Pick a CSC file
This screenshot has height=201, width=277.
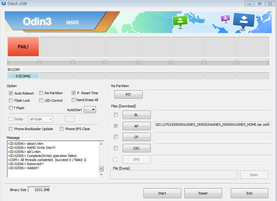137,148
